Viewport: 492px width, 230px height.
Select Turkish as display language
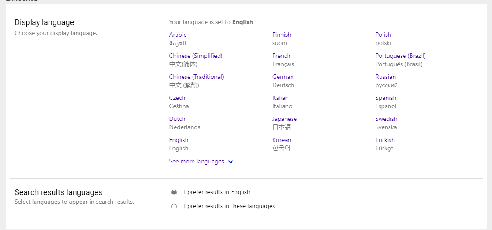[x=385, y=140]
